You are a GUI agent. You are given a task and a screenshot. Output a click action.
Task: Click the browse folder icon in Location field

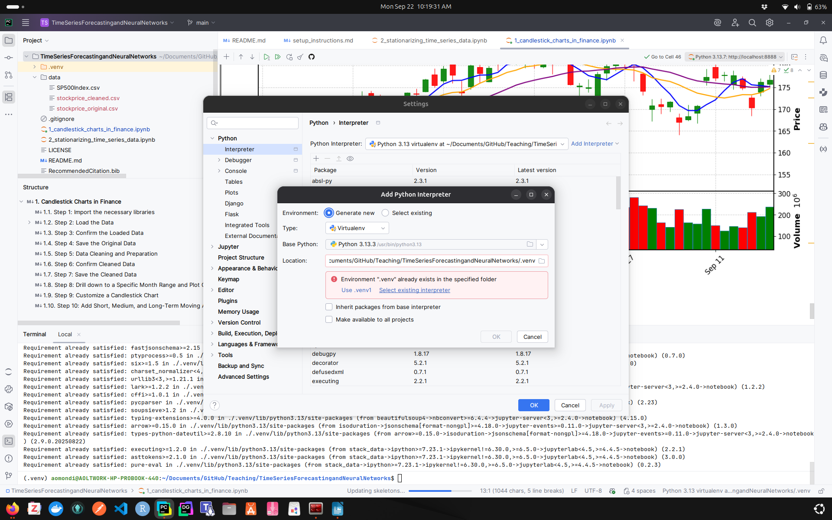pos(542,261)
